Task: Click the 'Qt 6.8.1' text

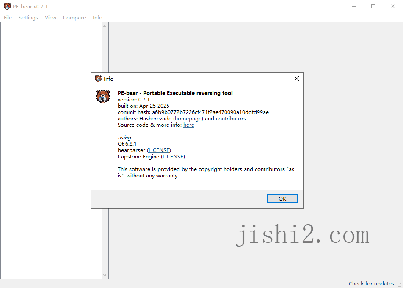Action: click(x=127, y=144)
